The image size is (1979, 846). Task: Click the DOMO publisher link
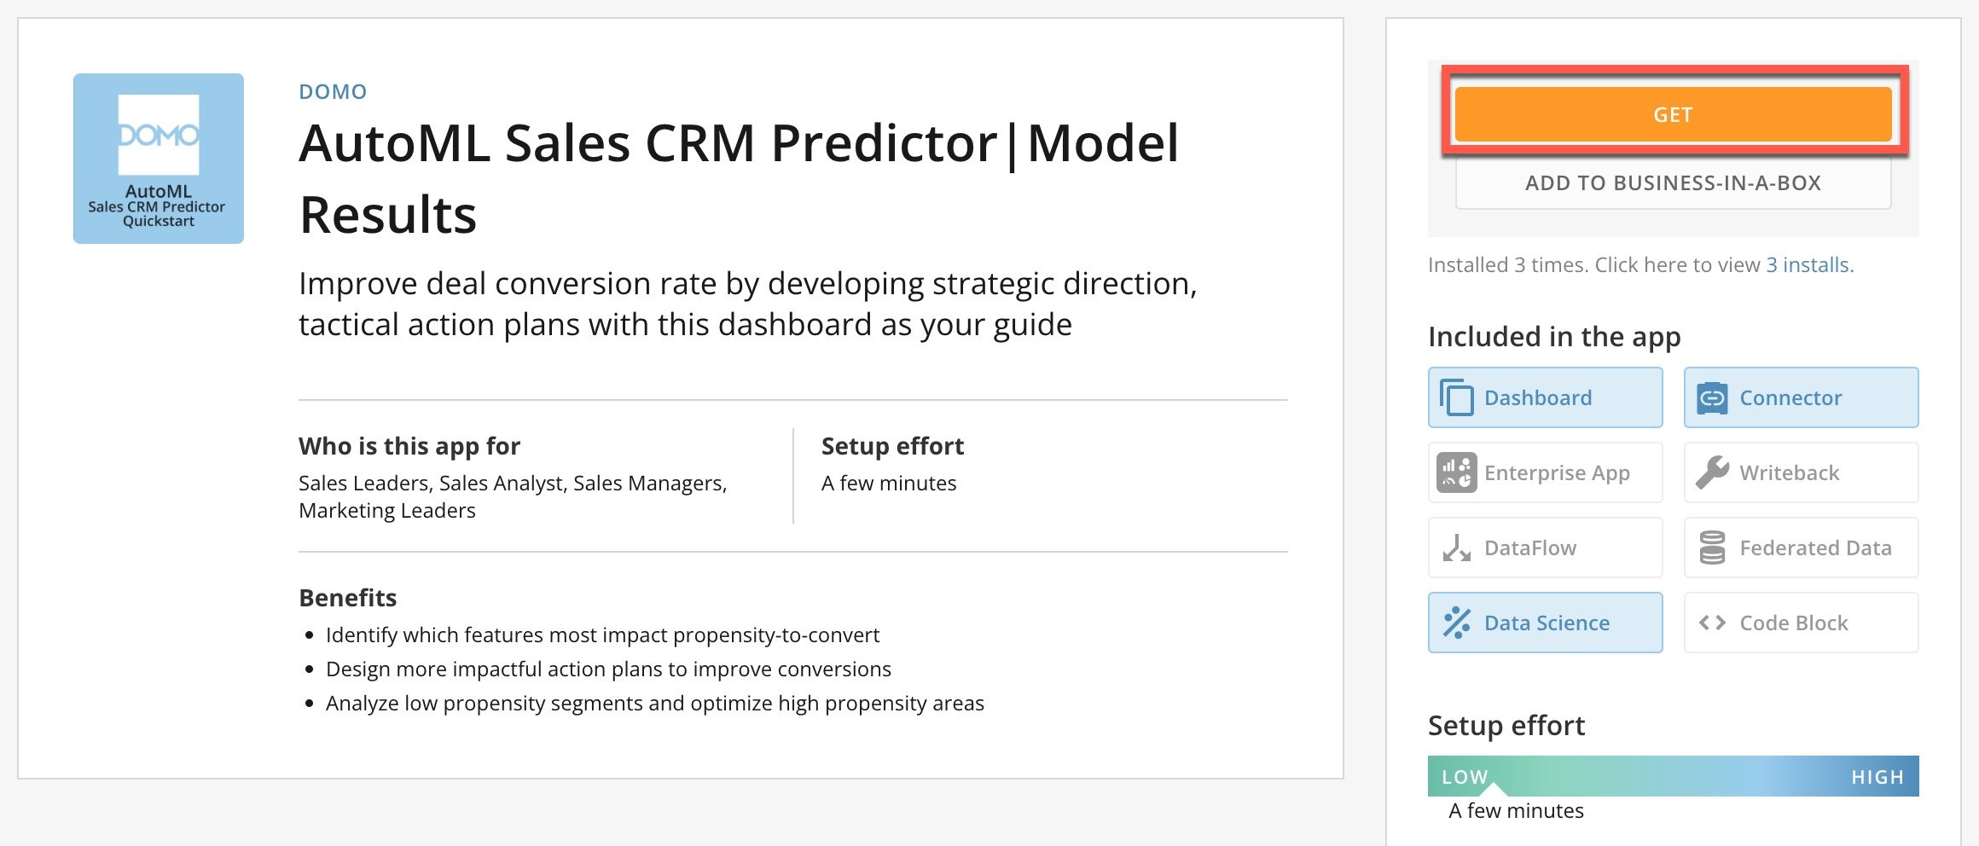(x=333, y=91)
